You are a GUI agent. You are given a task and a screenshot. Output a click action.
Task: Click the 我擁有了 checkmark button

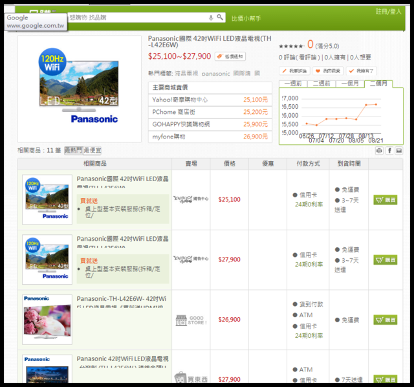[362, 71]
